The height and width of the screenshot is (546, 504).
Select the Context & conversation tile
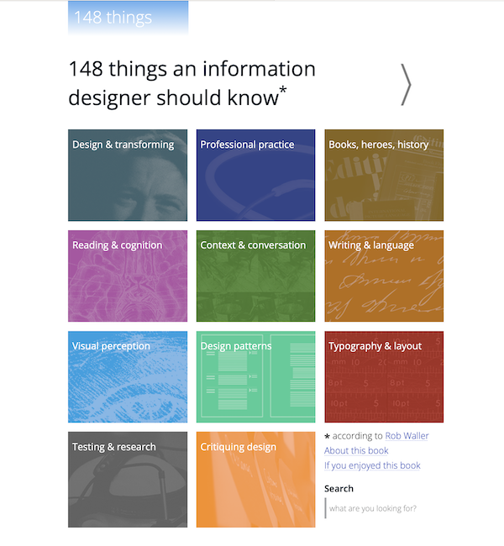point(255,276)
